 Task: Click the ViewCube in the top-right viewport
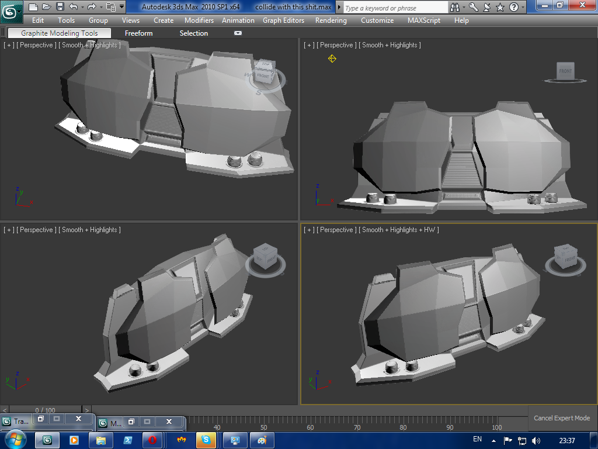coord(565,71)
